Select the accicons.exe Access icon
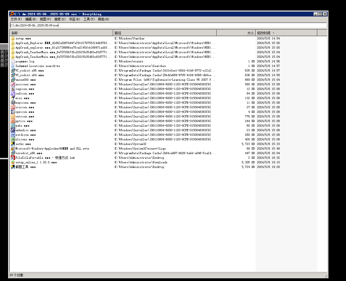This screenshot has height=281, width=346. pos(13,84)
